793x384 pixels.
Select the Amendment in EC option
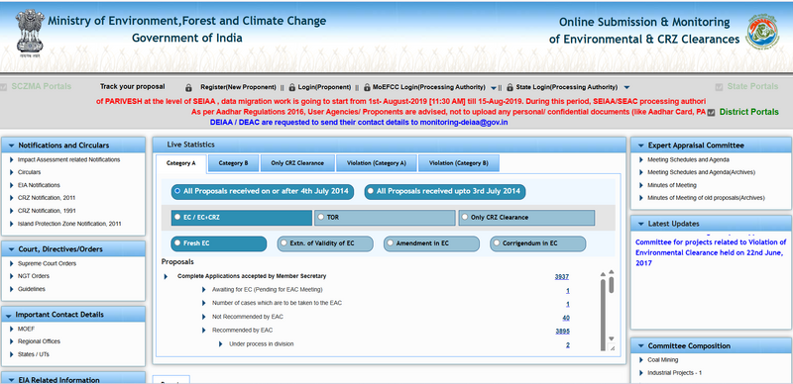click(x=390, y=243)
